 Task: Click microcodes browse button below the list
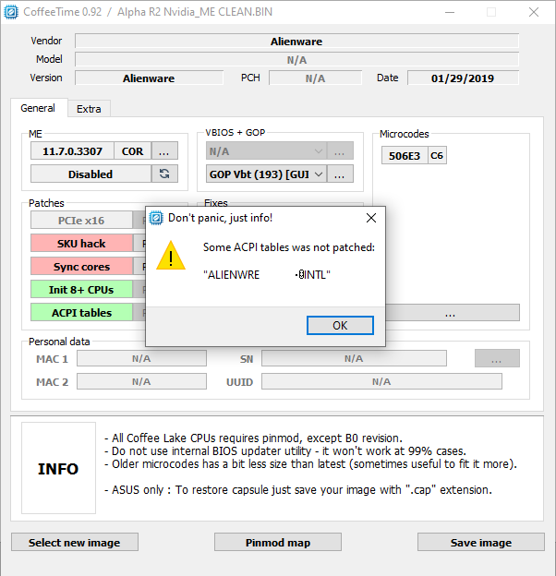tap(451, 313)
